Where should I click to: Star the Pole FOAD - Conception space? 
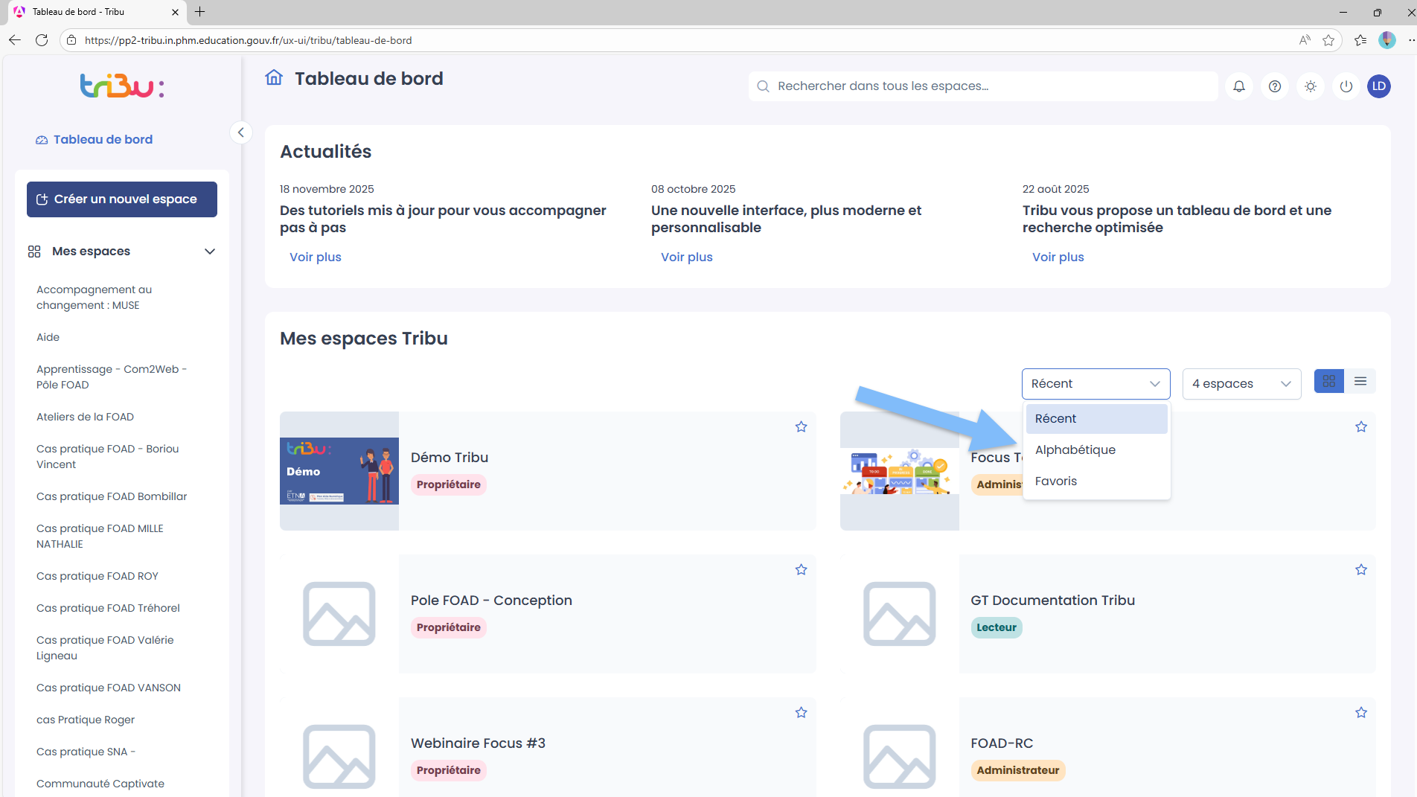(801, 569)
